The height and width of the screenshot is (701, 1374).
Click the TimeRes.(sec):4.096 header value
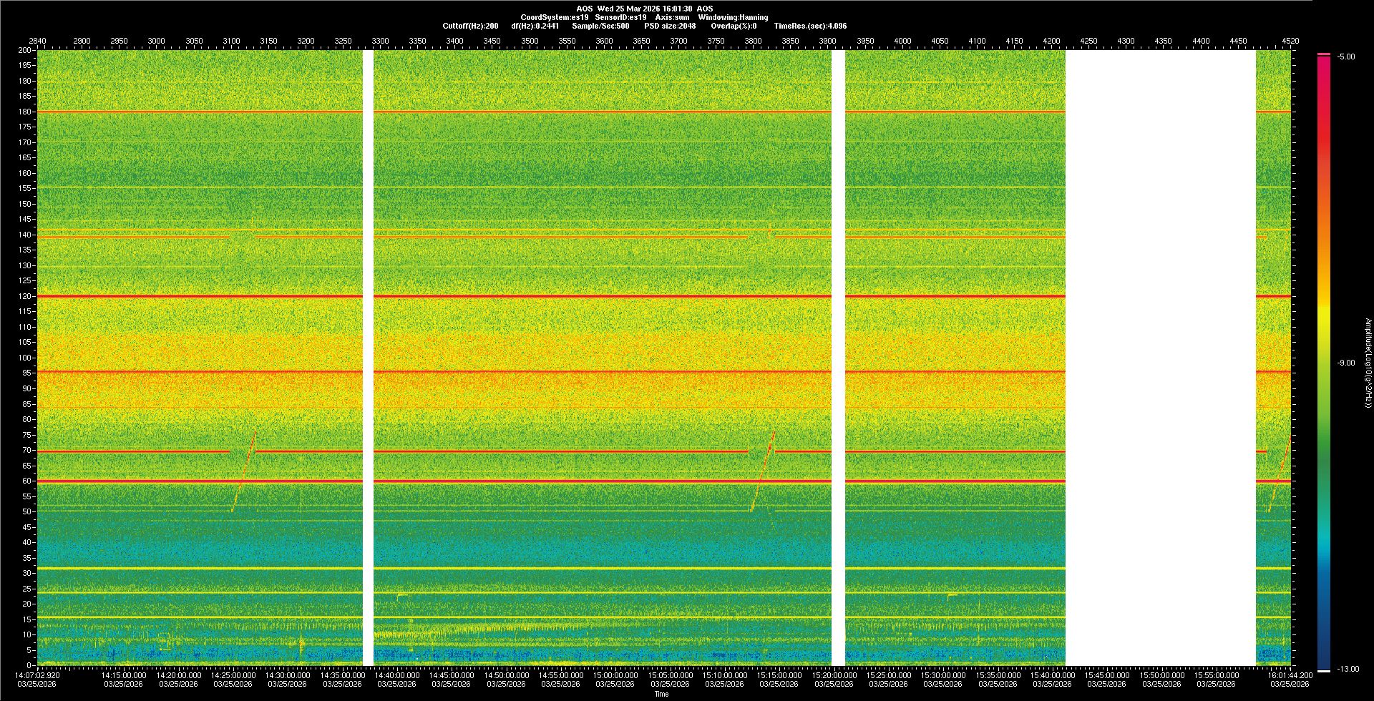tap(810, 26)
